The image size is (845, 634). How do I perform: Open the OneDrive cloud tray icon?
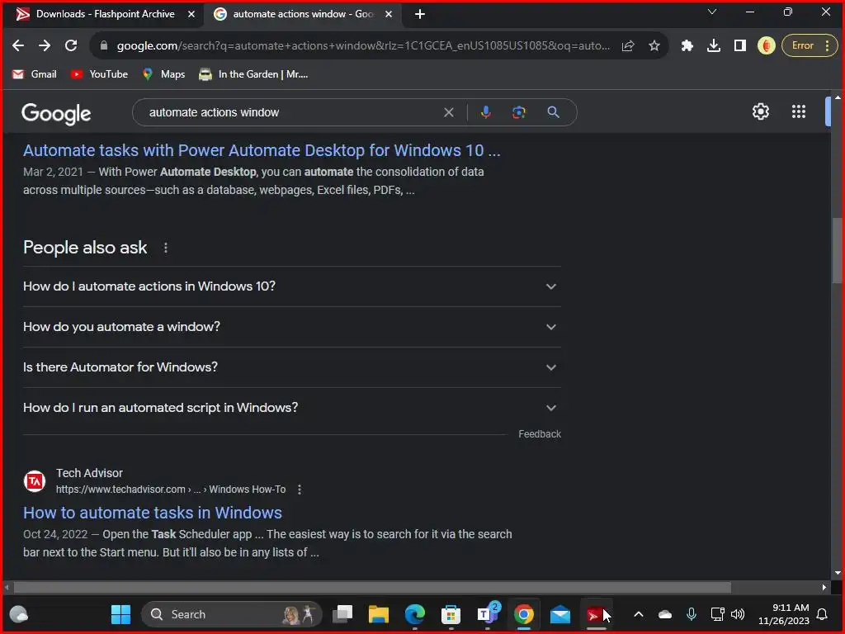click(x=665, y=614)
